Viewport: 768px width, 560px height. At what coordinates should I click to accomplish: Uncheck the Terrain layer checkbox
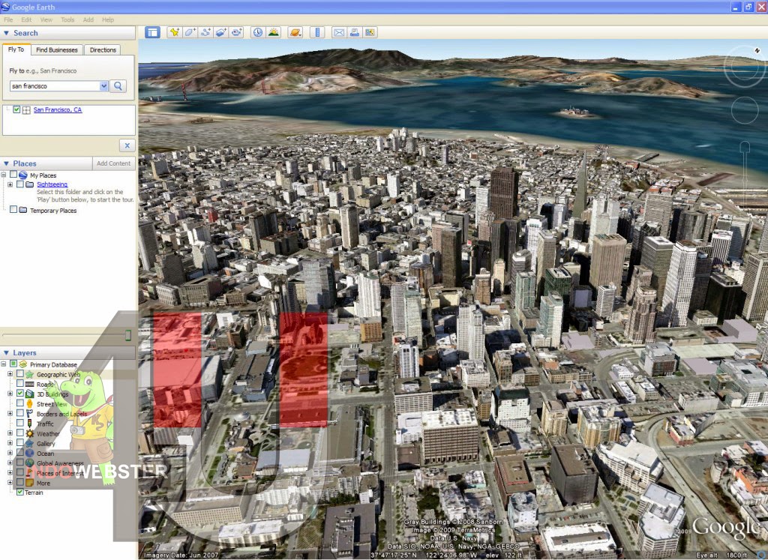[20, 492]
